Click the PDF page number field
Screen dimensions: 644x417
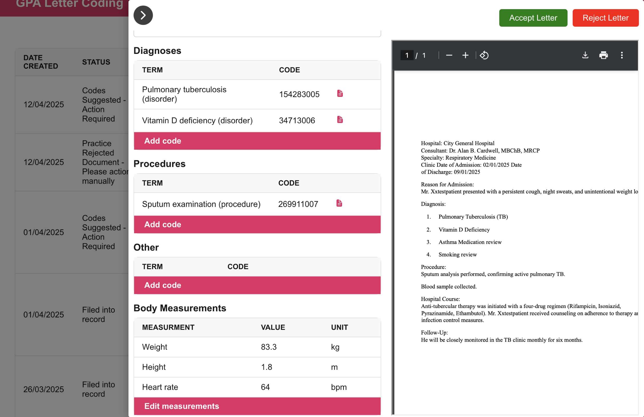[407, 55]
